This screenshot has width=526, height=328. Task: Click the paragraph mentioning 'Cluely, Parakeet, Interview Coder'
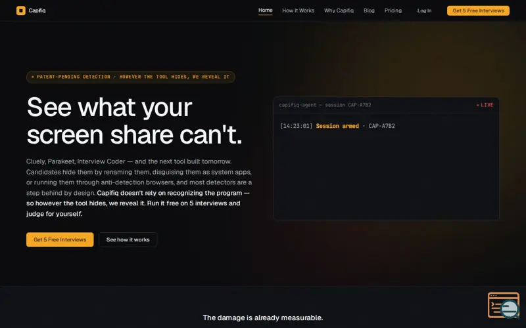click(139, 188)
